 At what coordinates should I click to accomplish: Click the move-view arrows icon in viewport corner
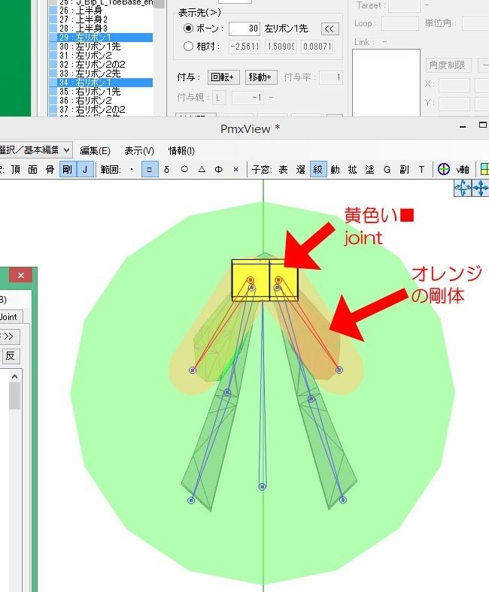point(480,188)
